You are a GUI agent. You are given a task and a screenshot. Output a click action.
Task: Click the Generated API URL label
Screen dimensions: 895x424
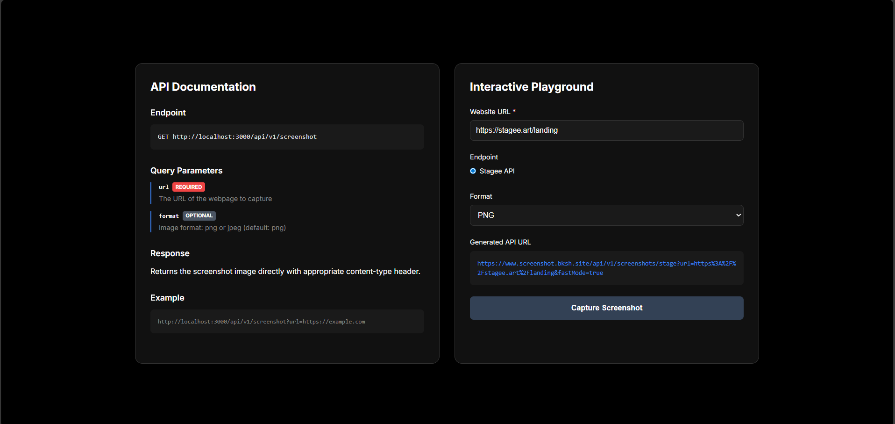pos(500,242)
